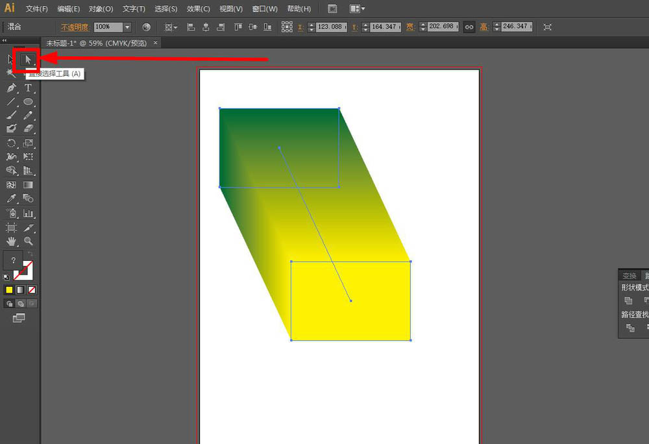The height and width of the screenshot is (444, 649).
Task: Click the Unite shape mode in Pathfinder panel
Action: tap(628, 301)
